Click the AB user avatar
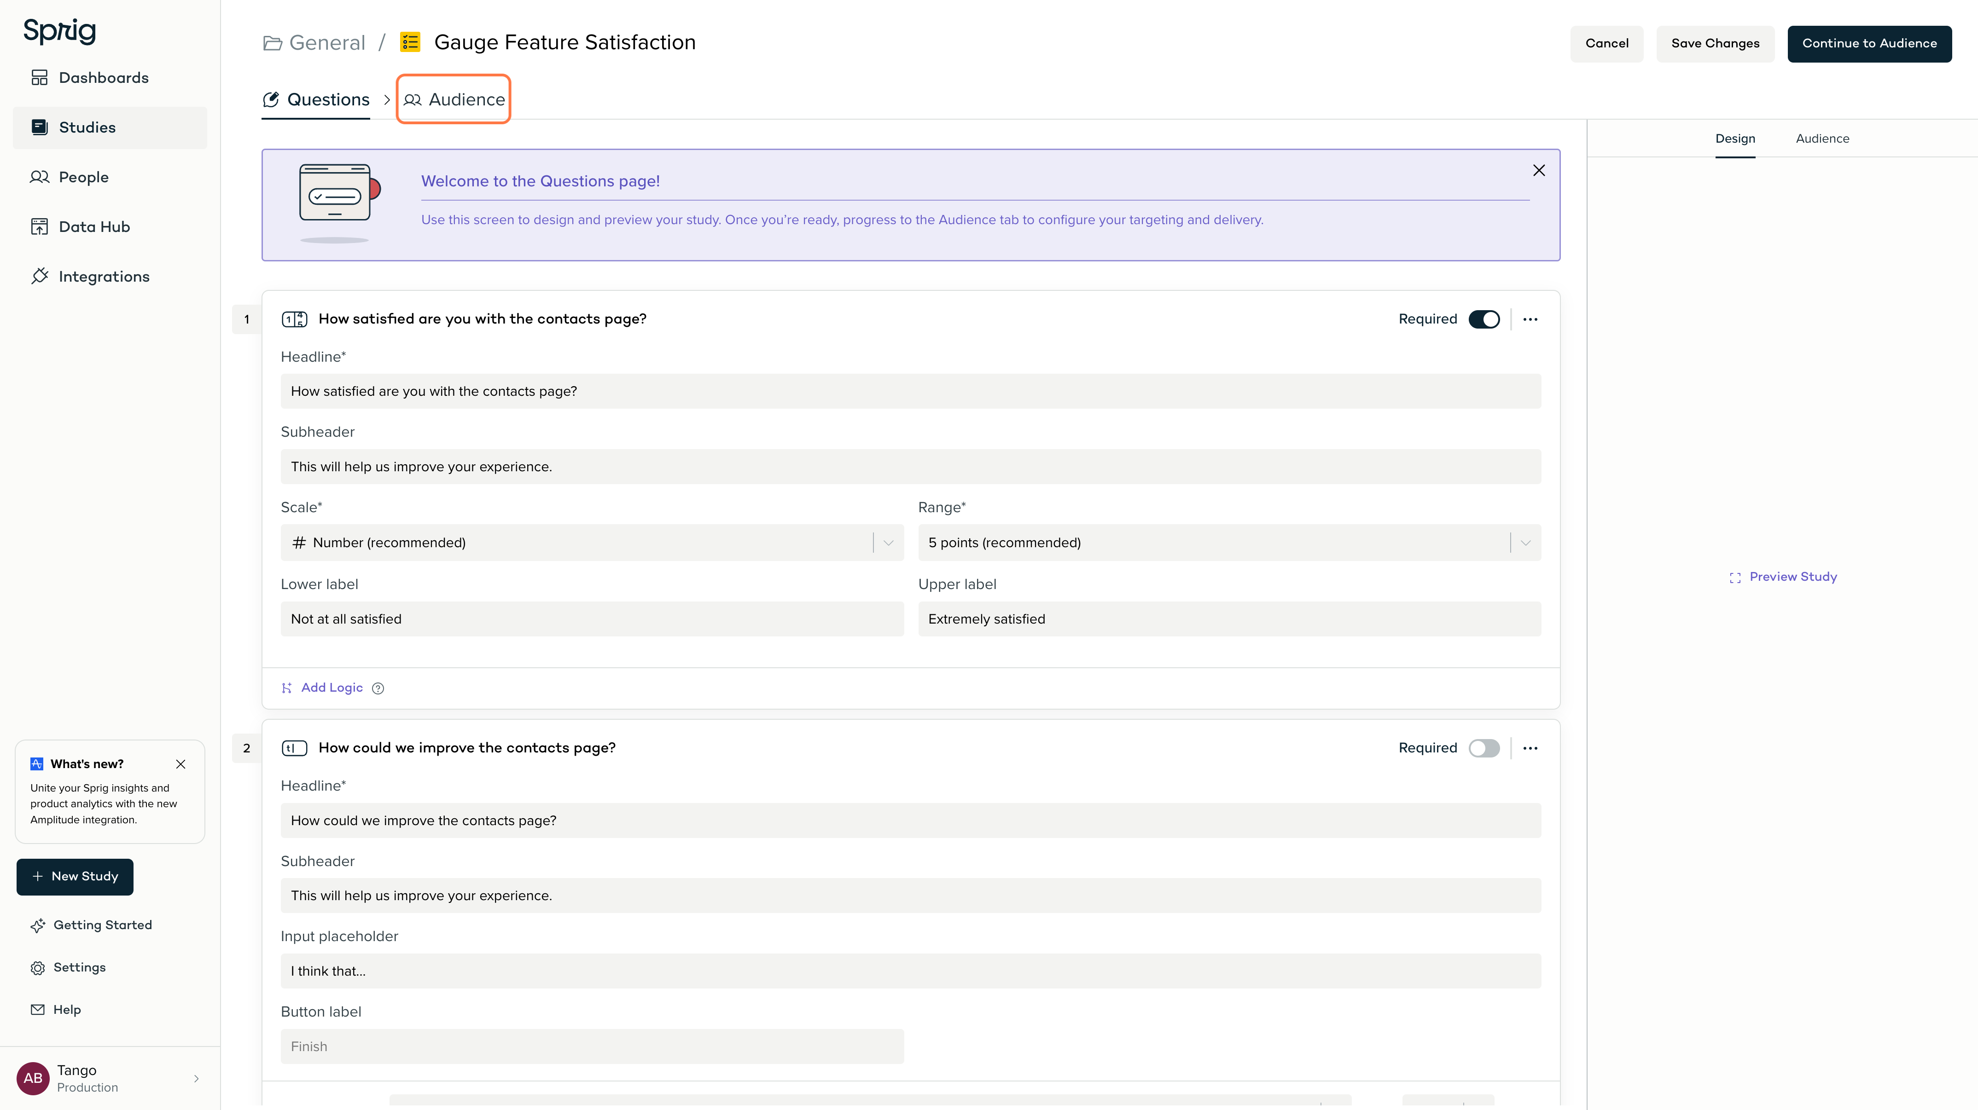 (x=33, y=1079)
